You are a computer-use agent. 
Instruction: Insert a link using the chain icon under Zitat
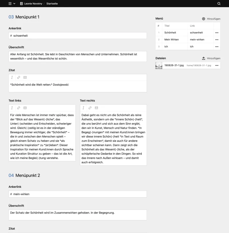click(18, 77)
